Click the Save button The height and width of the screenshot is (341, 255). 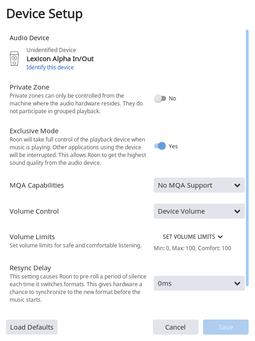coord(226,327)
